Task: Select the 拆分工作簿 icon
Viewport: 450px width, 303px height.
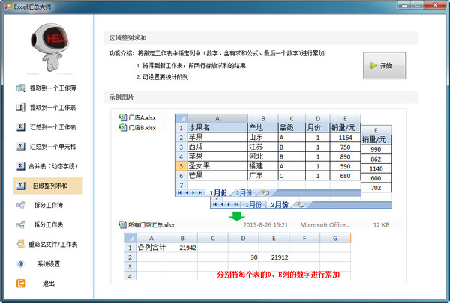Action: [x=21, y=205]
